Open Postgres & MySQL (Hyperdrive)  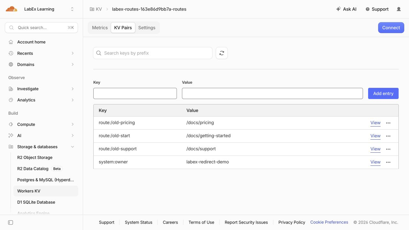45,180
